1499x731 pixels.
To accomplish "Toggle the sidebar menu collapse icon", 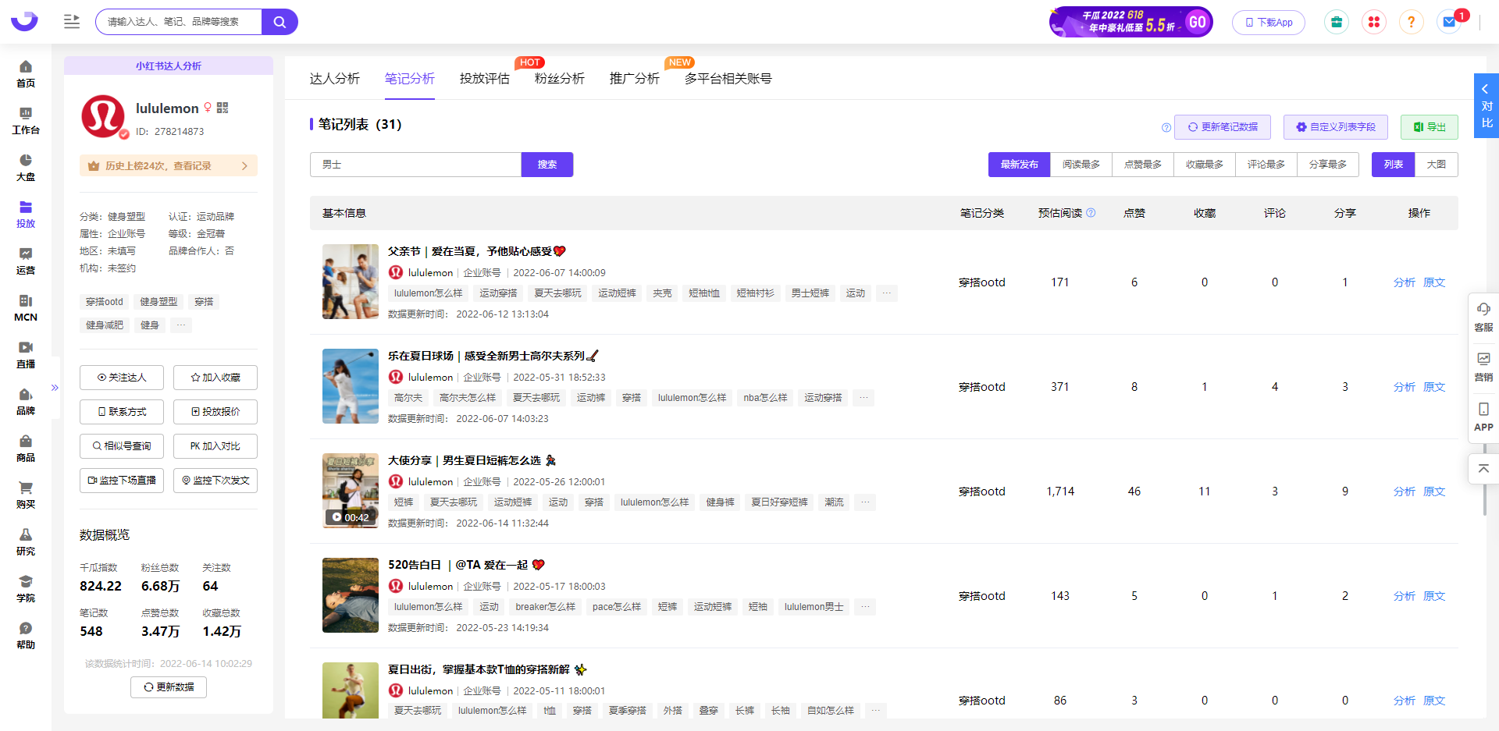I will (x=72, y=22).
